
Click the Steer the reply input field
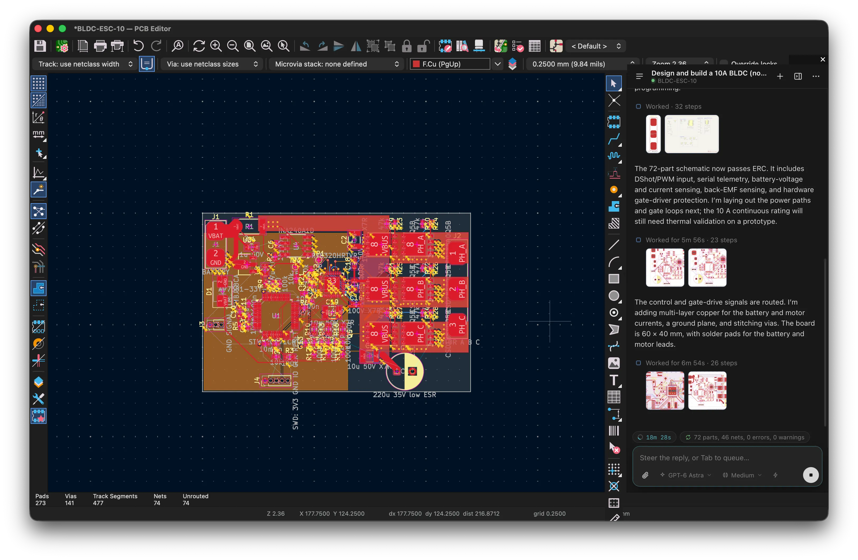[x=727, y=458]
